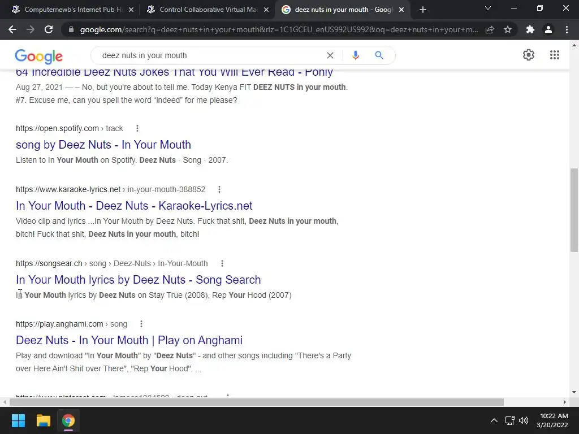Open the tab search dropdown chevron
The height and width of the screenshot is (434, 579).
tap(488, 8)
